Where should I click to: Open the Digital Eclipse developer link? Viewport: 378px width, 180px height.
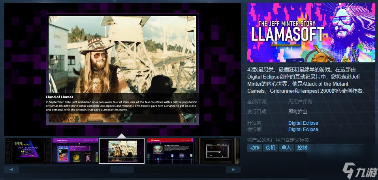click(303, 123)
